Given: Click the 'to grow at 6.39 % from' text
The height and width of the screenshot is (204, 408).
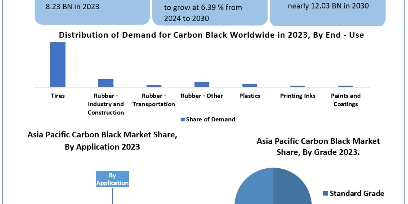Looking at the screenshot, I should coord(203,7).
